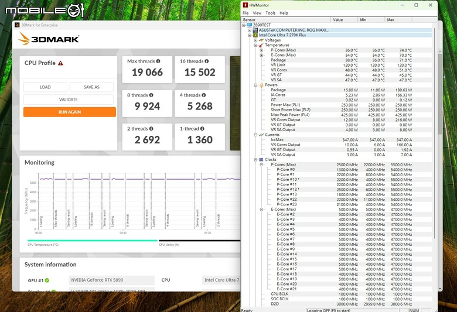Collapse the Currents node
The width and height of the screenshot is (457, 312).
[x=255, y=135]
